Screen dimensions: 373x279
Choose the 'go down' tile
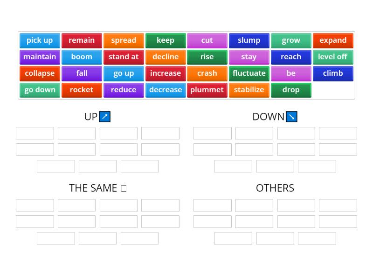pos(40,90)
